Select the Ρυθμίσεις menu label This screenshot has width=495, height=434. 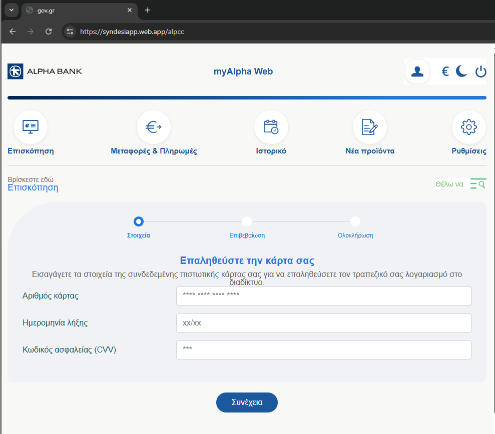469,151
